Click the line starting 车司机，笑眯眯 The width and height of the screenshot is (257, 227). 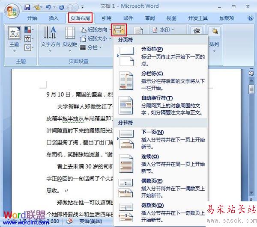click(x=79, y=154)
